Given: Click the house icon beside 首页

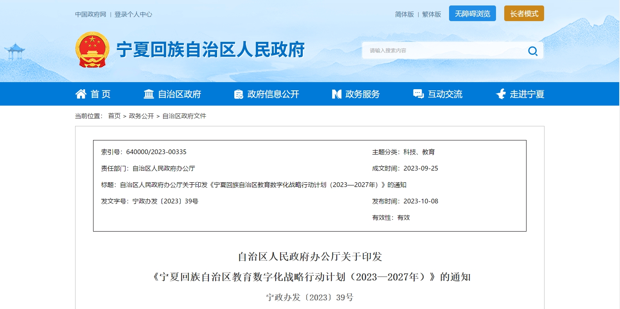Looking at the screenshot, I should (81, 94).
